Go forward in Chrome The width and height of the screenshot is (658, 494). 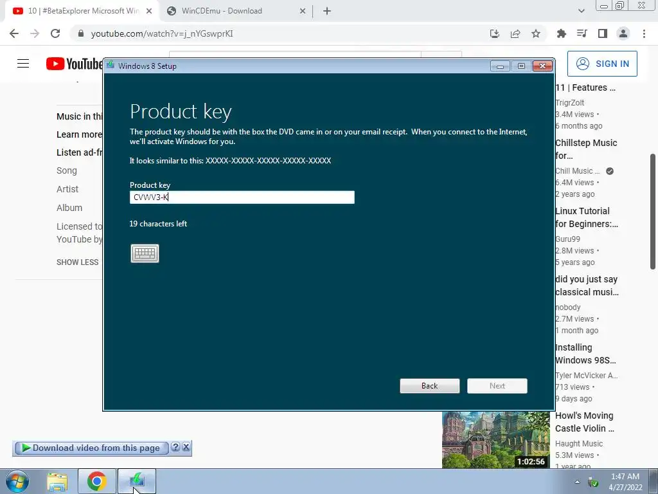(35, 33)
